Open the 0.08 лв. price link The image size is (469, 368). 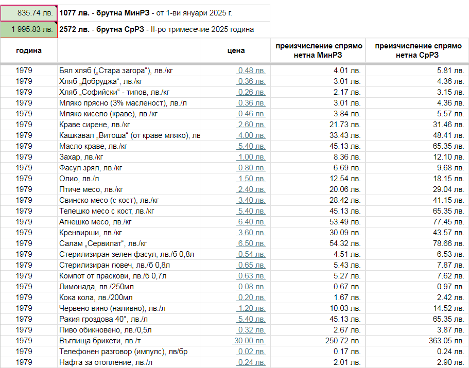[252, 287]
